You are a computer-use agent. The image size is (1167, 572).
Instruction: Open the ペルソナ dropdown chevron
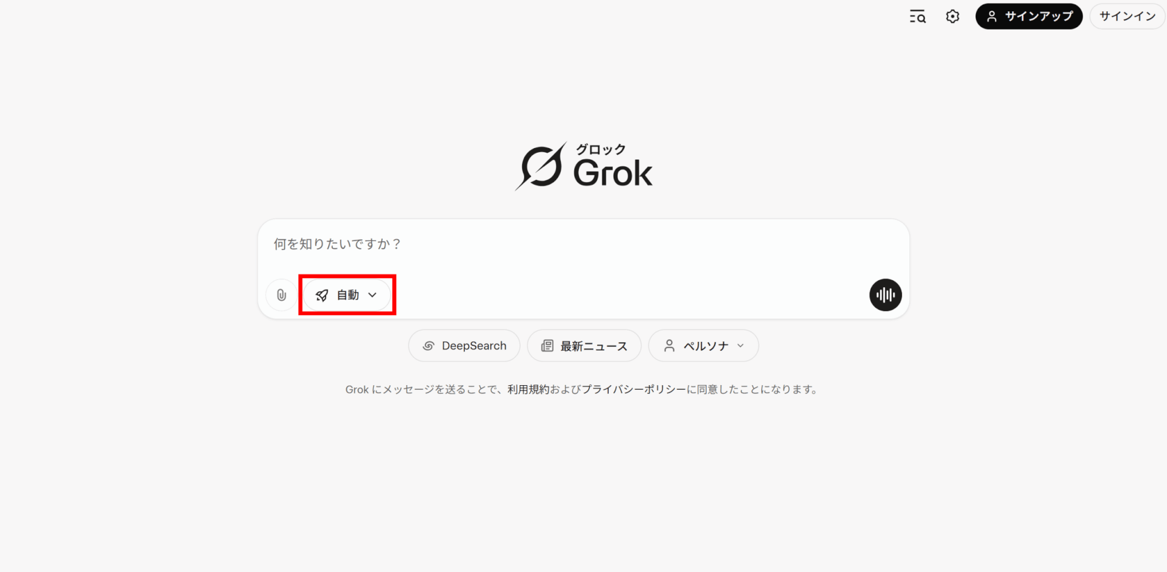(741, 346)
